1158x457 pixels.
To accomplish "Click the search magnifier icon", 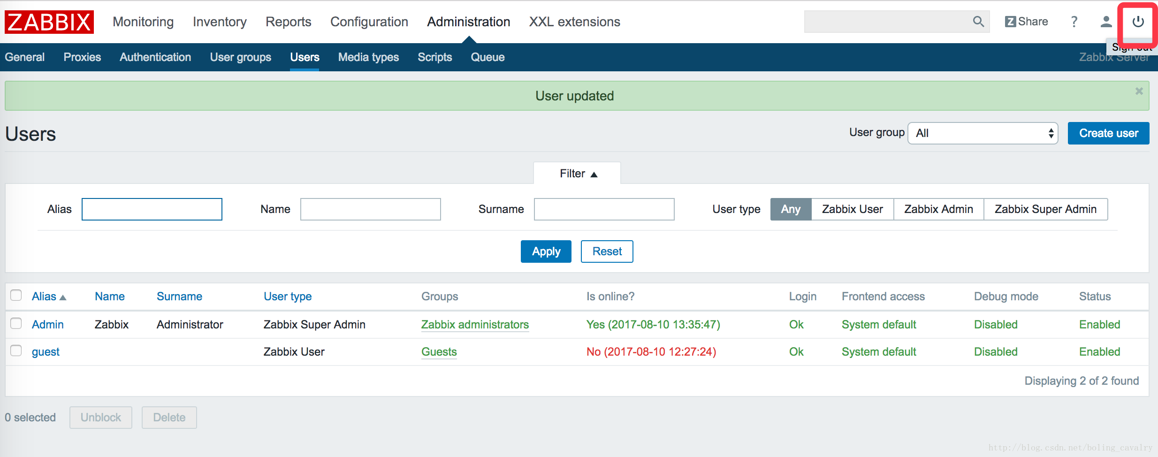I will [978, 22].
